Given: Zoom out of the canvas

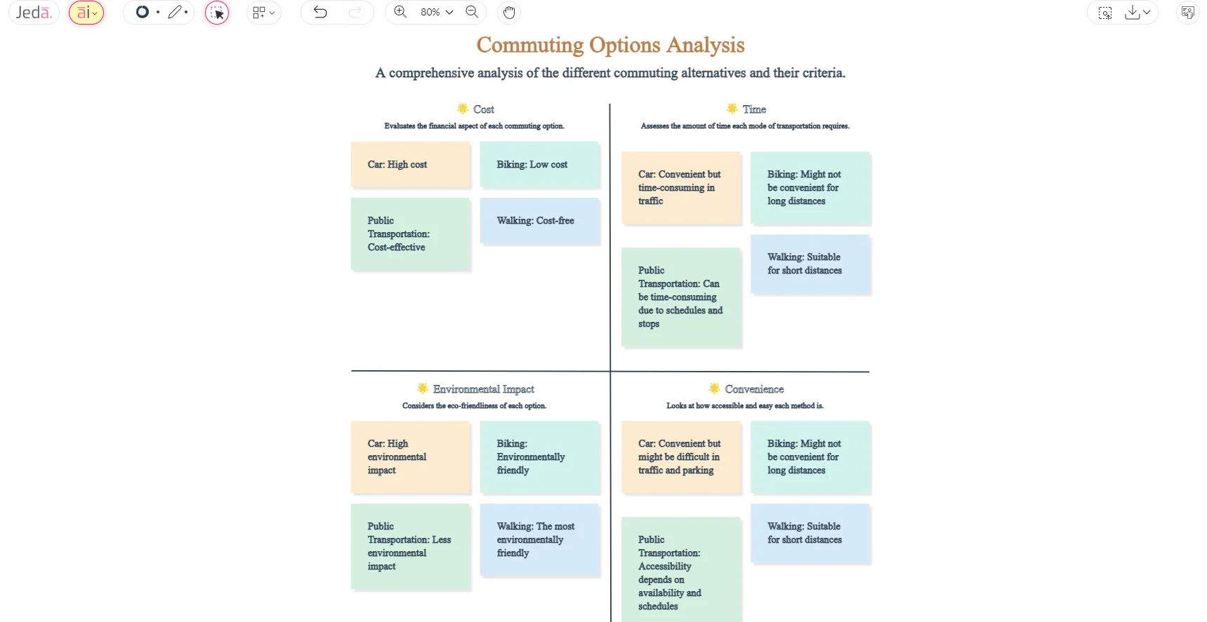Looking at the screenshot, I should click(473, 12).
